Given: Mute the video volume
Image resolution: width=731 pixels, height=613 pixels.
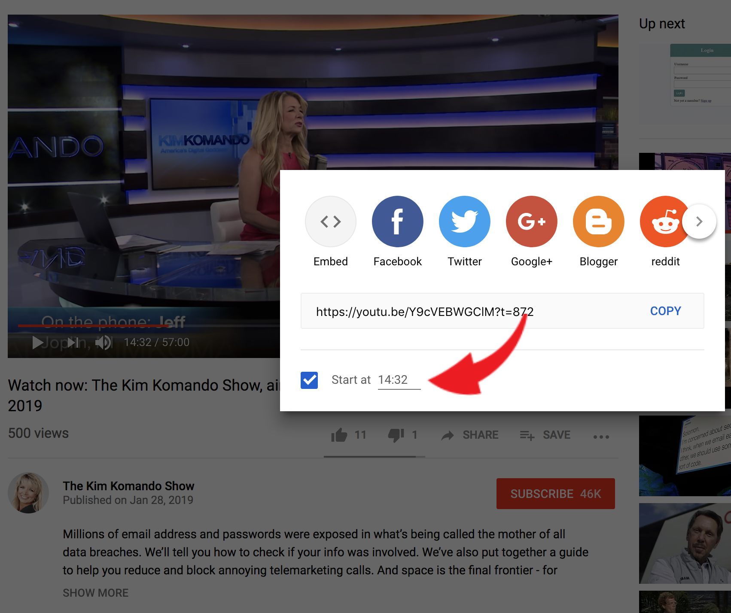Looking at the screenshot, I should [x=103, y=342].
